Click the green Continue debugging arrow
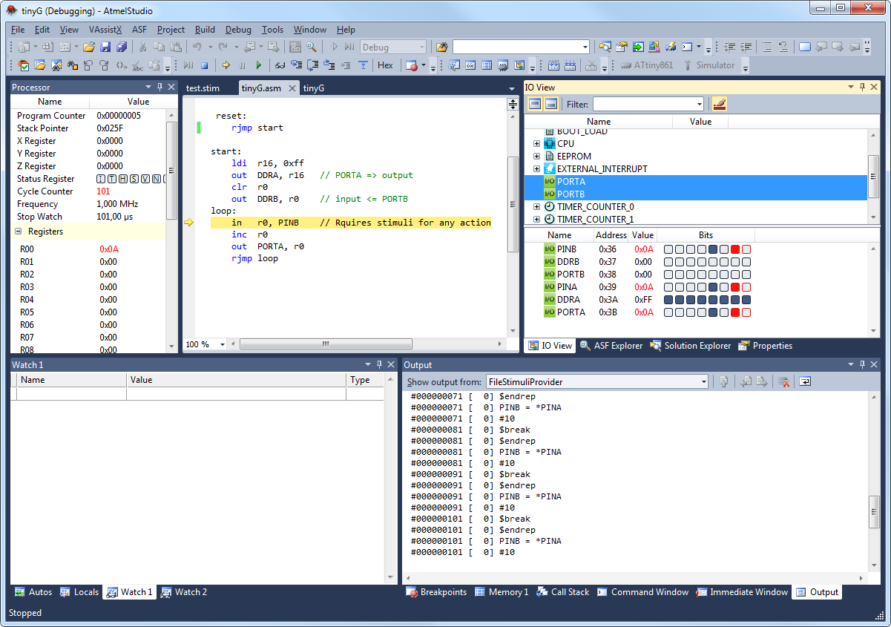This screenshot has height=627, width=891. point(259,65)
